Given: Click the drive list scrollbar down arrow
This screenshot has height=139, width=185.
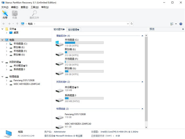Looking at the screenshot, I should 146,127.
